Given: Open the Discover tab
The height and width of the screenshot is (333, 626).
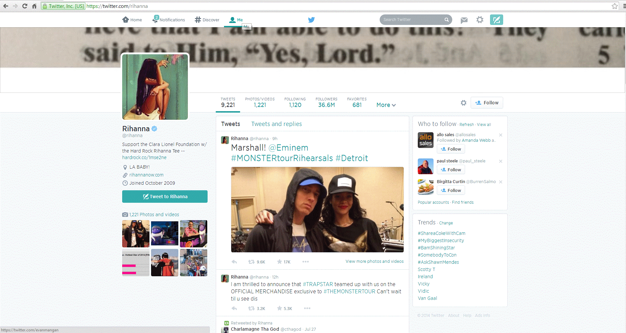Looking at the screenshot, I should point(207,20).
